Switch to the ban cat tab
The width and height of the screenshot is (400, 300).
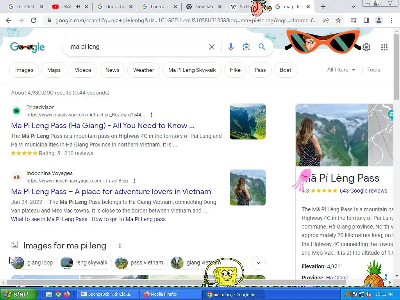click(x=159, y=7)
